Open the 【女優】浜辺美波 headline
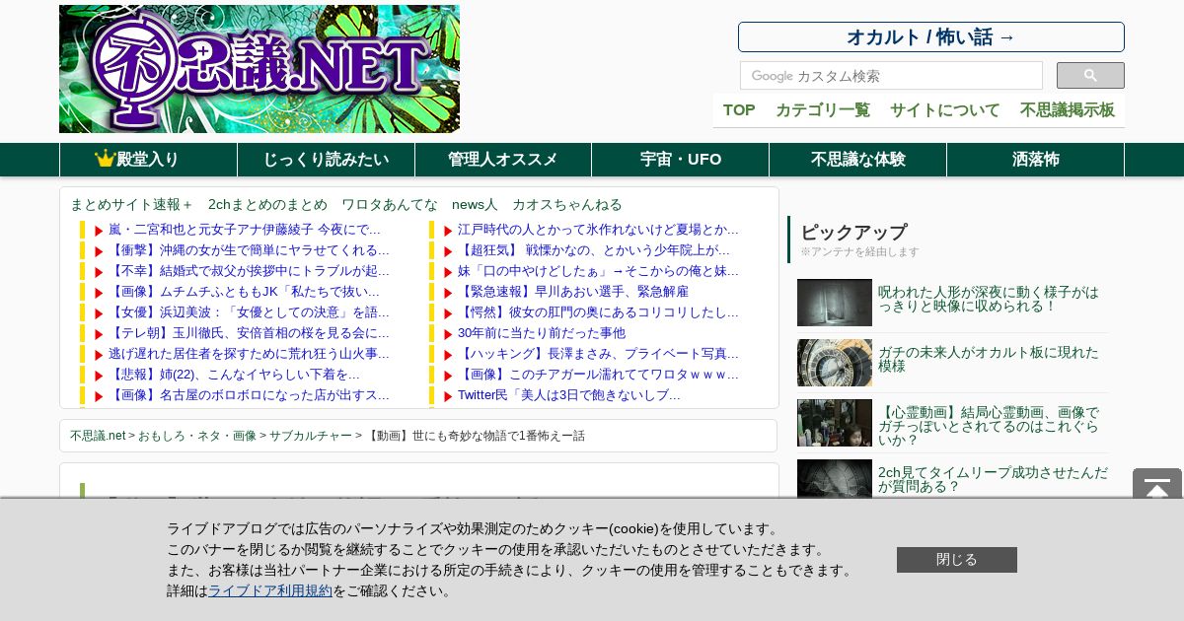 click(249, 312)
